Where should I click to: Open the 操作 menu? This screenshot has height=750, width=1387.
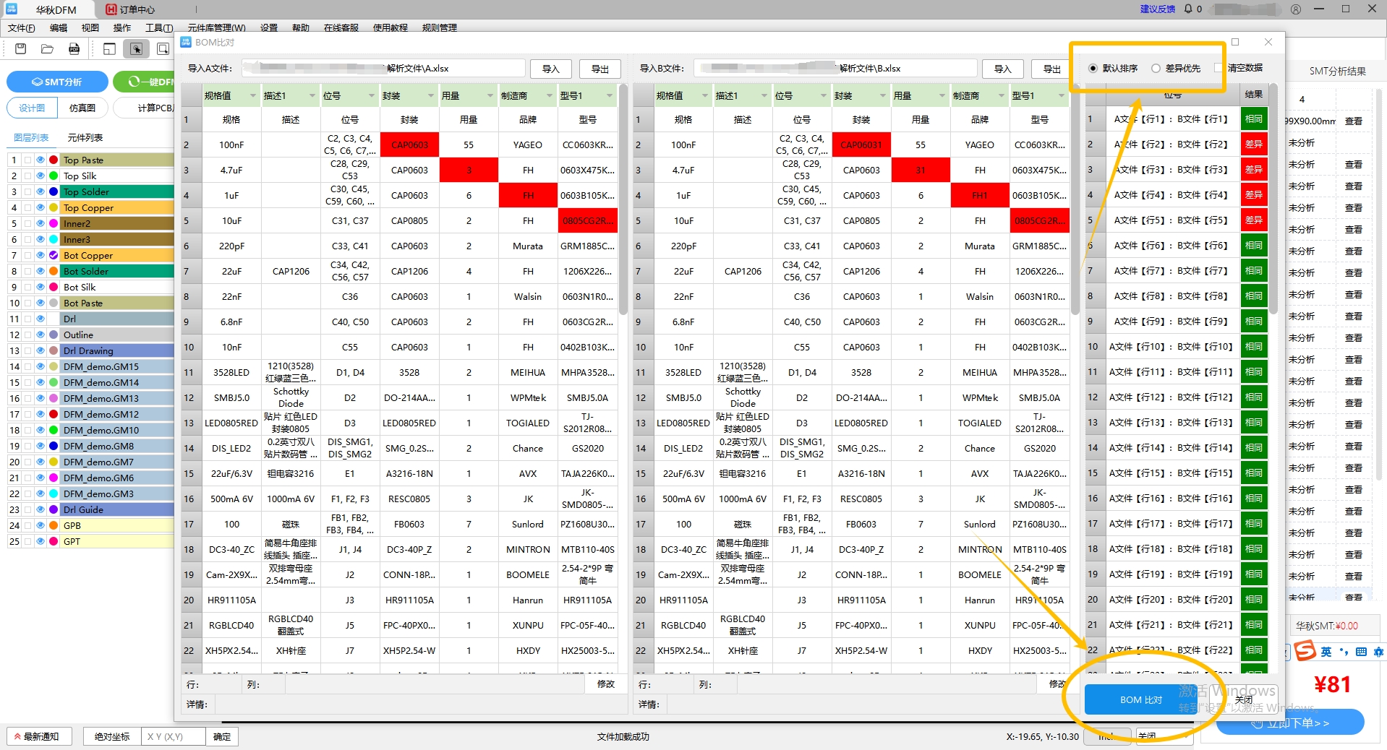(122, 27)
